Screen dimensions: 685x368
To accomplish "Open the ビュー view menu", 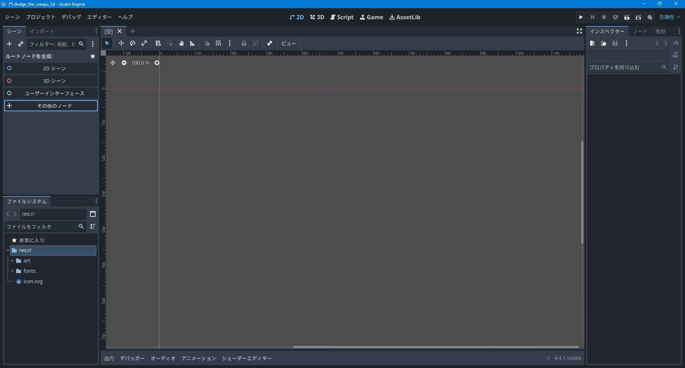I will coord(289,44).
